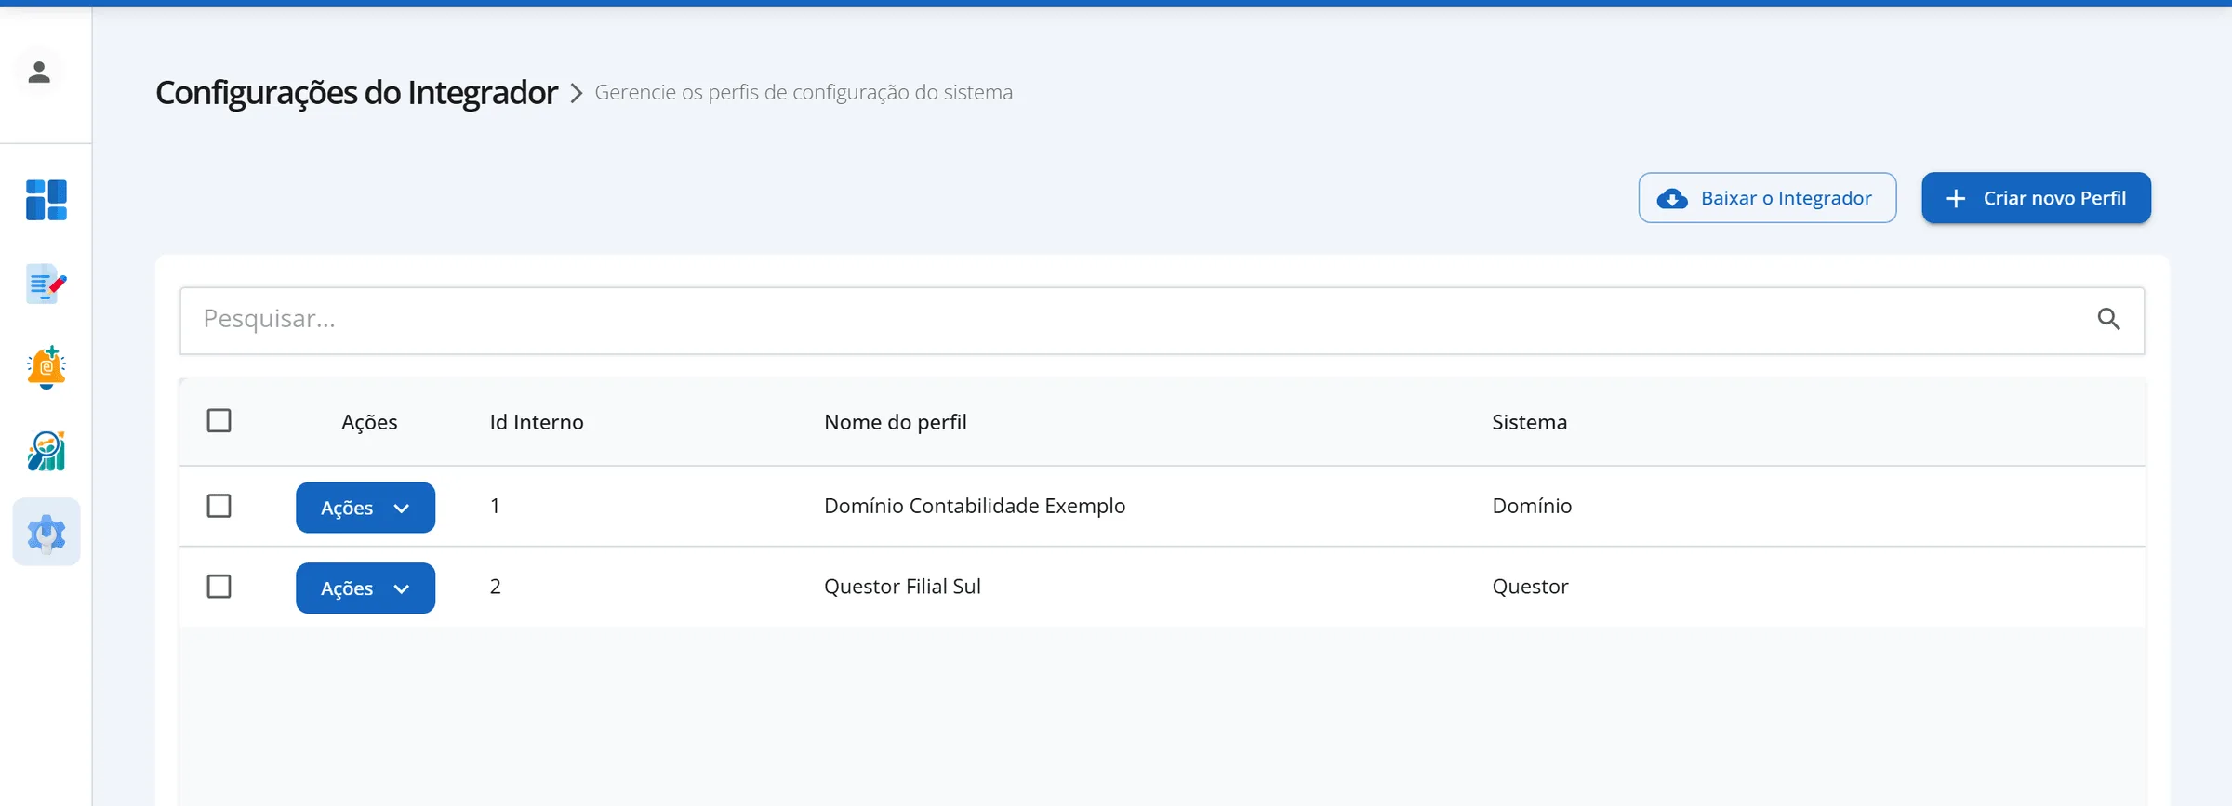Click the plus icon in Criar novo Perfil
This screenshot has width=2232, height=806.
(x=1956, y=199)
